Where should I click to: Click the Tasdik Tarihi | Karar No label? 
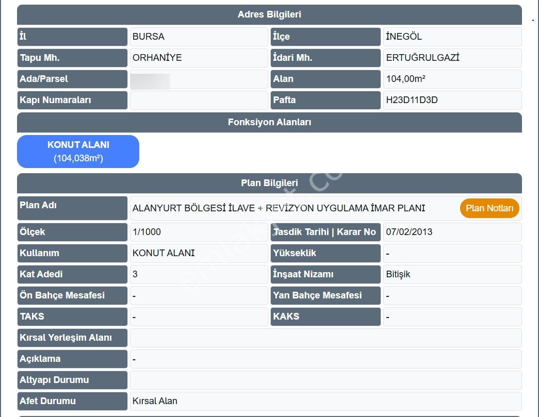[x=324, y=232]
